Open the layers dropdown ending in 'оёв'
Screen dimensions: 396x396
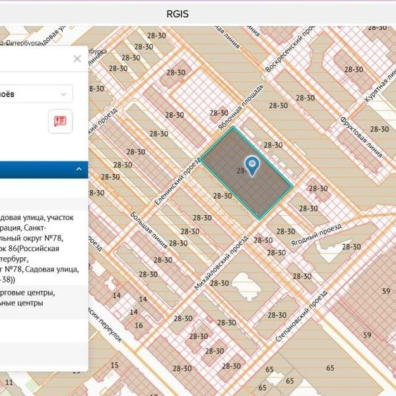tap(36, 94)
